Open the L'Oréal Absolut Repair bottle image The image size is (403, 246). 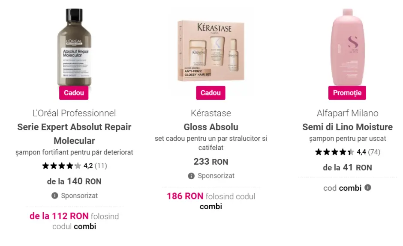(74, 47)
